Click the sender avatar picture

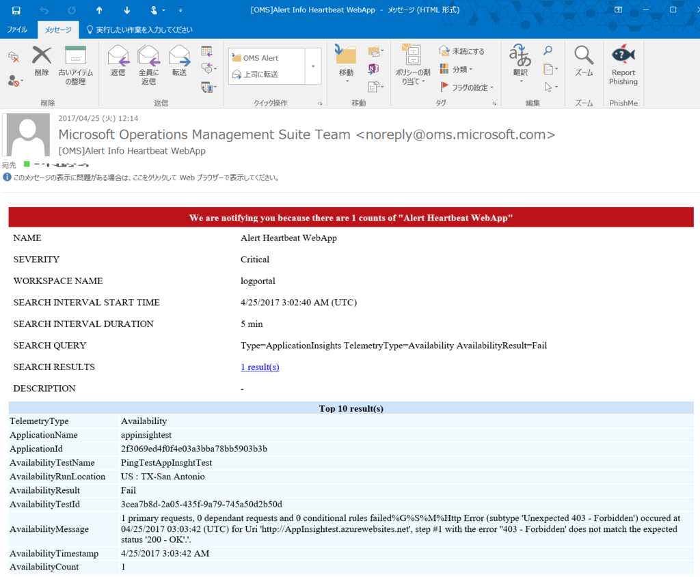pyautogui.click(x=27, y=135)
